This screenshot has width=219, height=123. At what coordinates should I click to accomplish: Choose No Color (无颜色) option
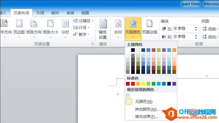point(151,102)
